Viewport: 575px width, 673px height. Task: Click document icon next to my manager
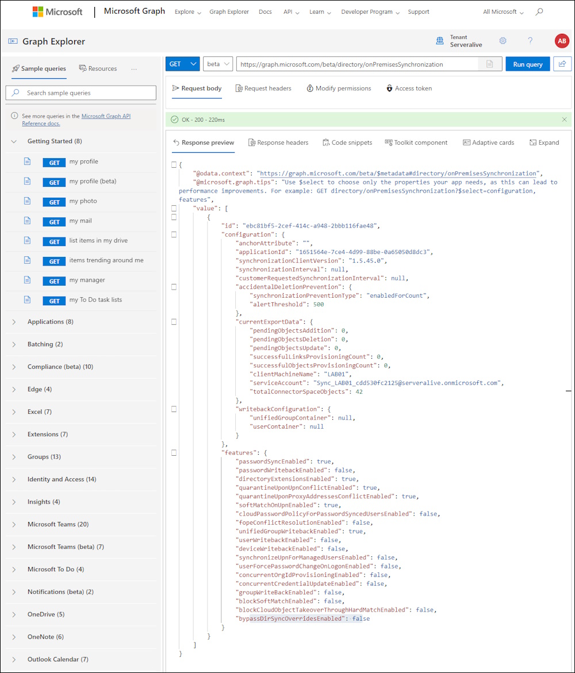click(x=28, y=280)
